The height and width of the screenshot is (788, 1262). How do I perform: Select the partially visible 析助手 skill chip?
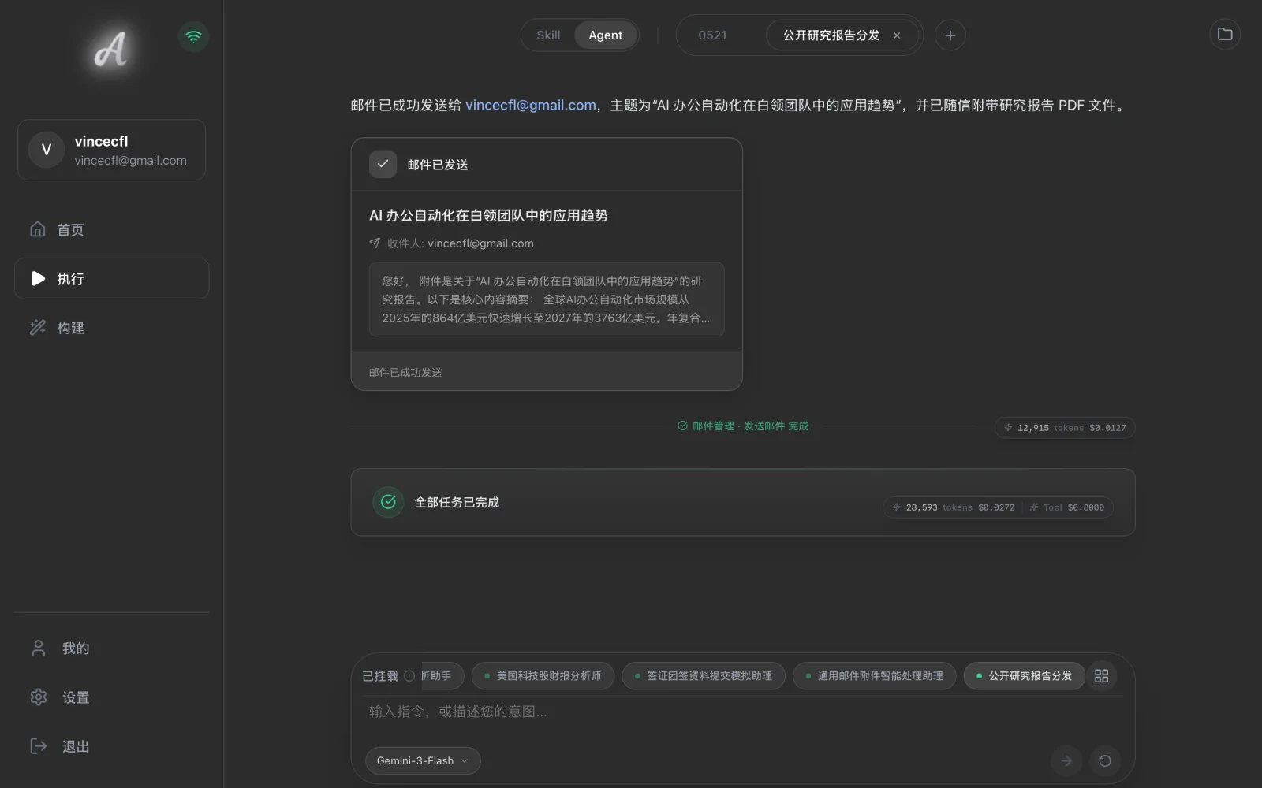point(442,676)
